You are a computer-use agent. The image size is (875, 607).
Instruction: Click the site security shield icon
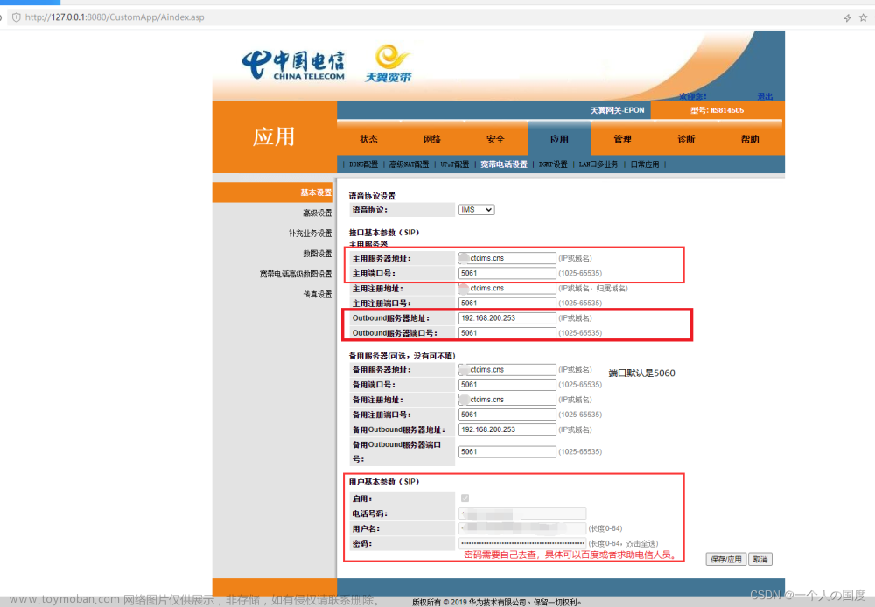click(x=16, y=17)
